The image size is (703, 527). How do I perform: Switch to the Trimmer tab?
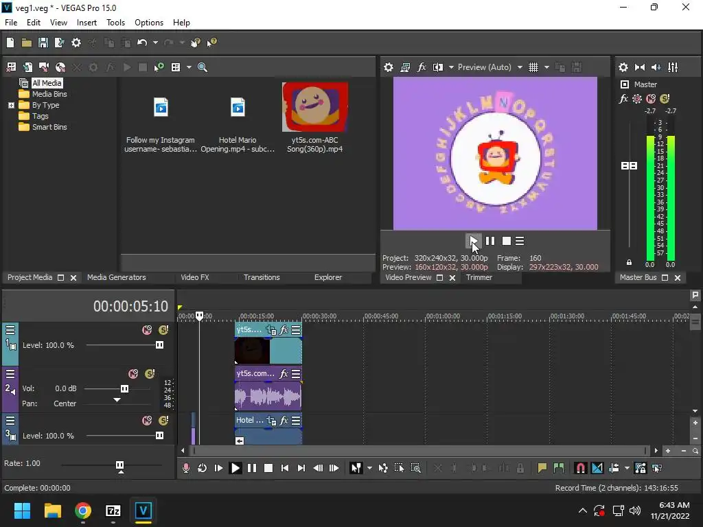tap(479, 277)
